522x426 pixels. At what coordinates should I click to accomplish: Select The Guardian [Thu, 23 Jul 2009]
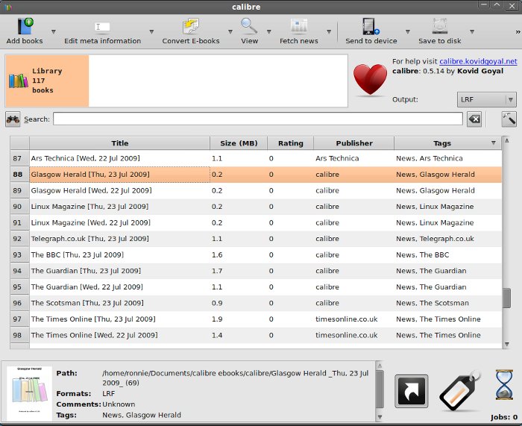[x=86, y=271]
